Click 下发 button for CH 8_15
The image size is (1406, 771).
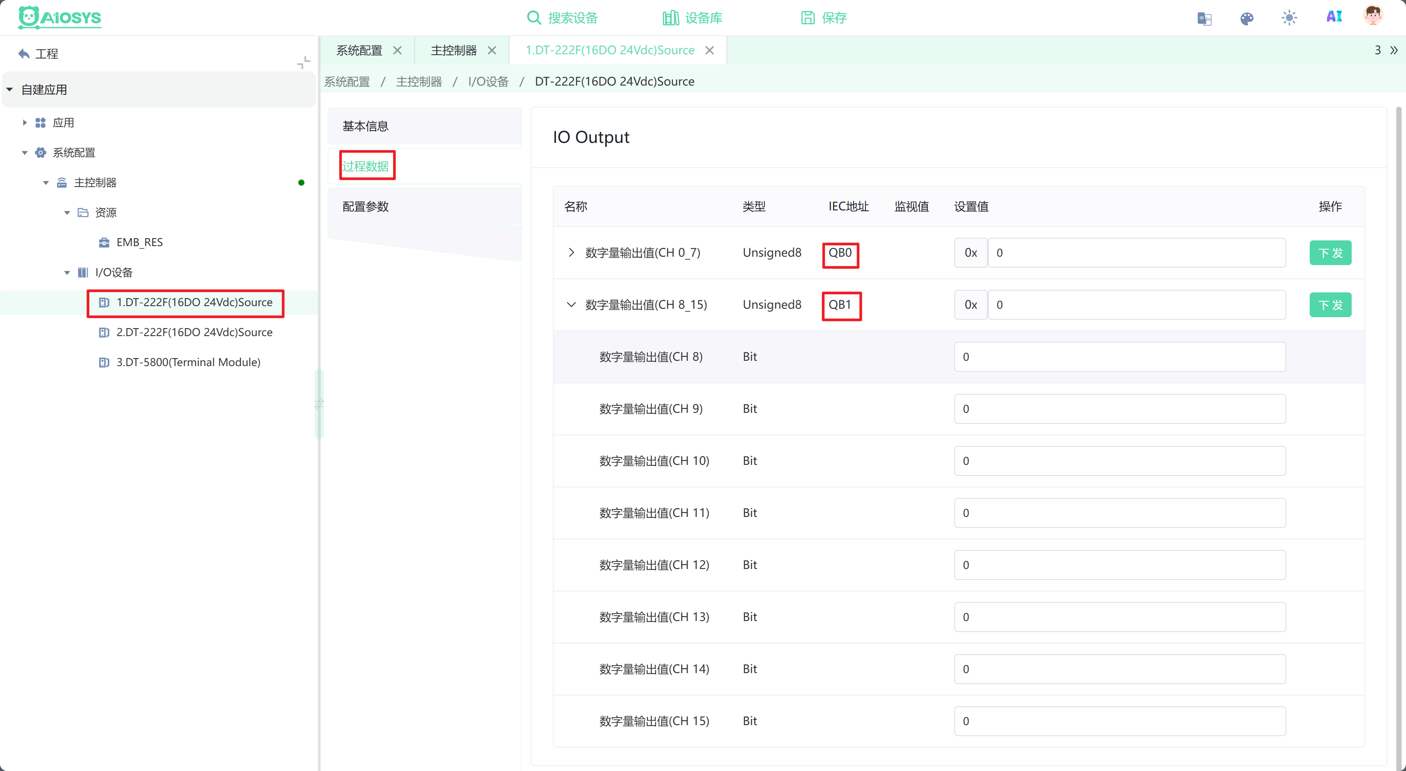click(x=1330, y=305)
